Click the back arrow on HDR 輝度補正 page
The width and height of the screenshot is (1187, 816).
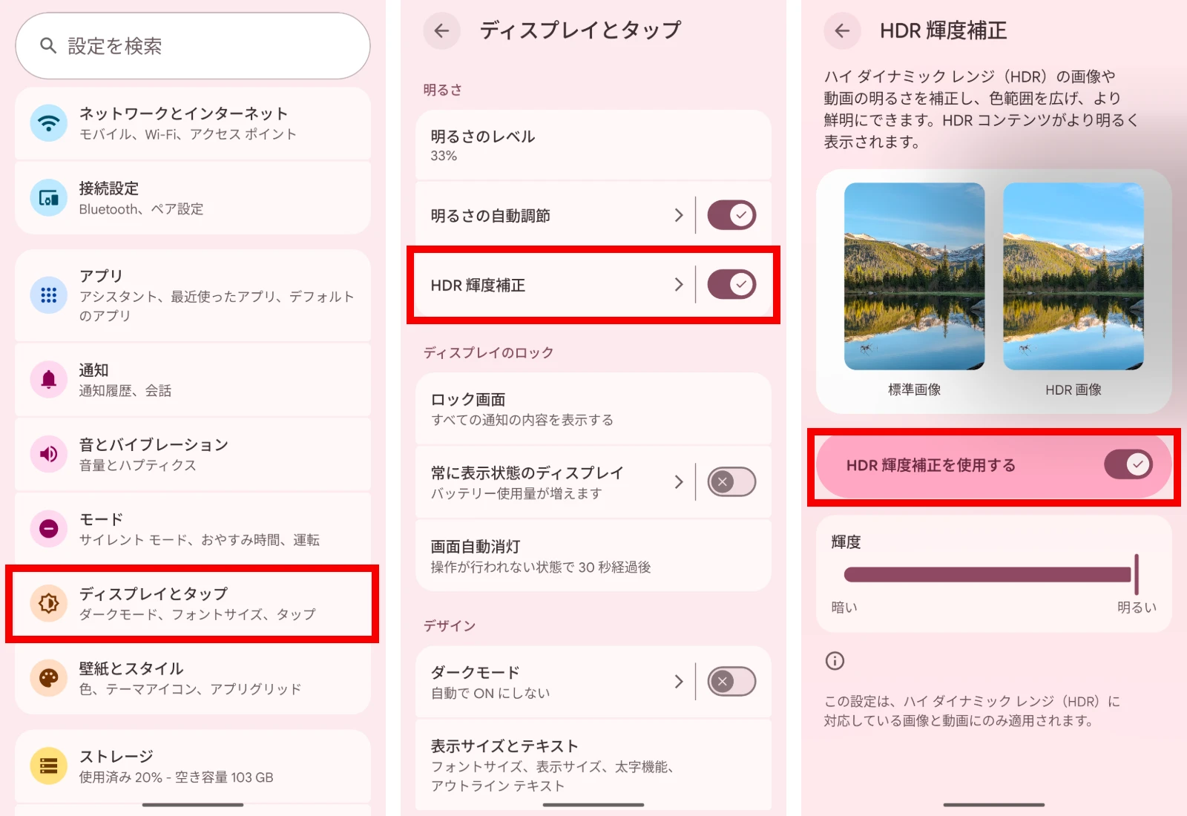coord(842,30)
